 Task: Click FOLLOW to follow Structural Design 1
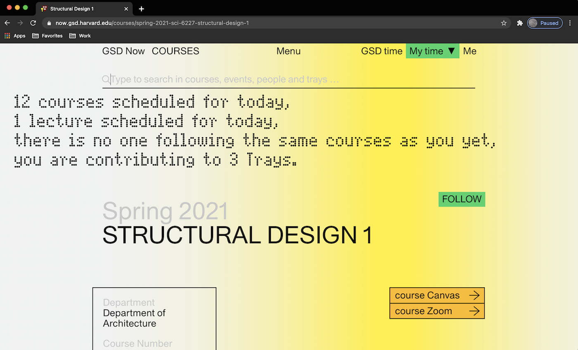pyautogui.click(x=462, y=199)
